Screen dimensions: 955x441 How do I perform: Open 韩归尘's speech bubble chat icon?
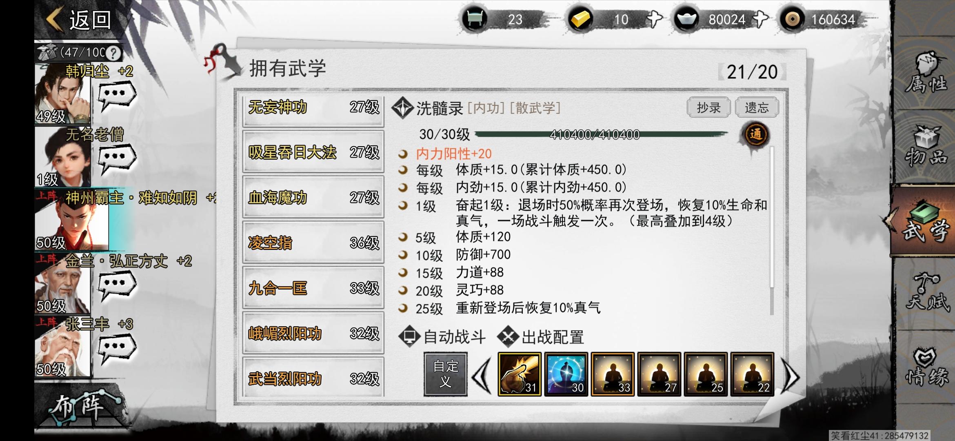[x=117, y=96]
